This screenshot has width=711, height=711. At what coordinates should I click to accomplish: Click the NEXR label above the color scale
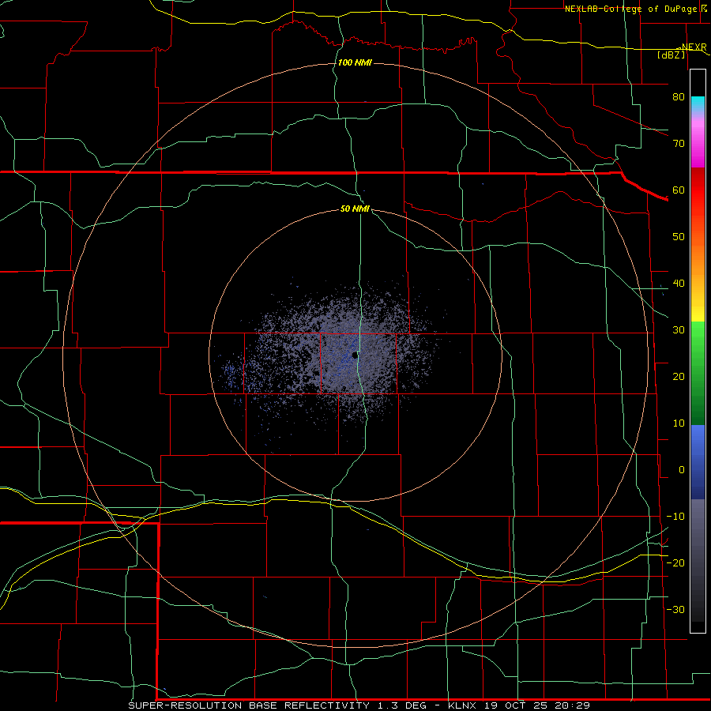694,47
